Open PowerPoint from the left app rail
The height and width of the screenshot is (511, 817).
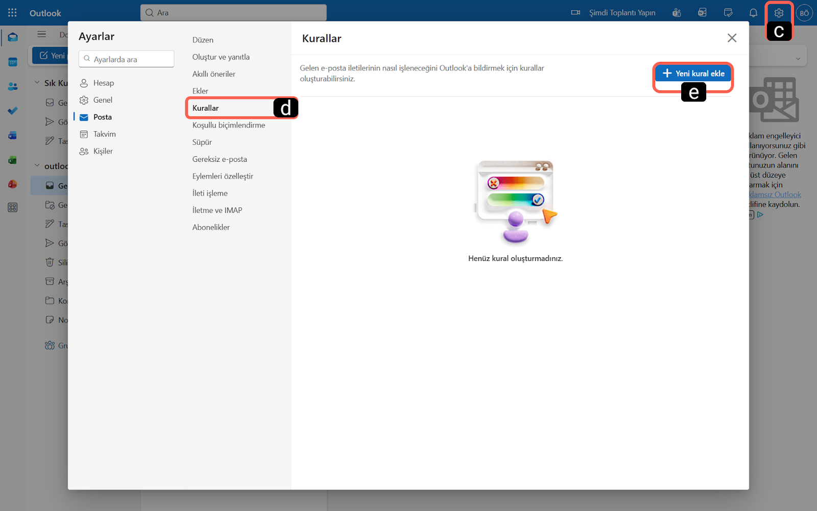coord(13,184)
